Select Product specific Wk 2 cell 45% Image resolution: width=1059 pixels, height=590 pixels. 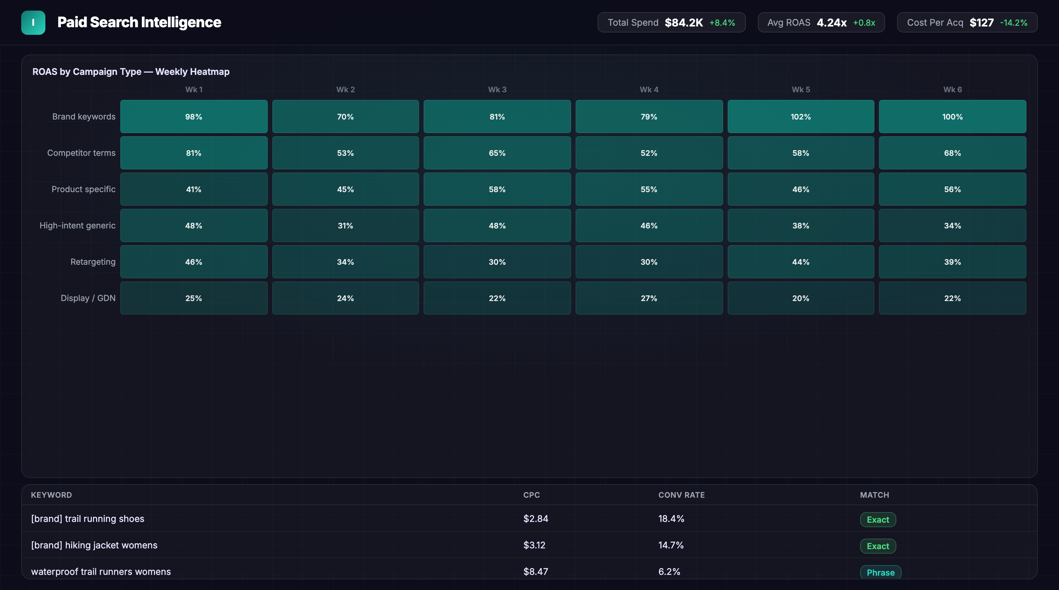345,189
